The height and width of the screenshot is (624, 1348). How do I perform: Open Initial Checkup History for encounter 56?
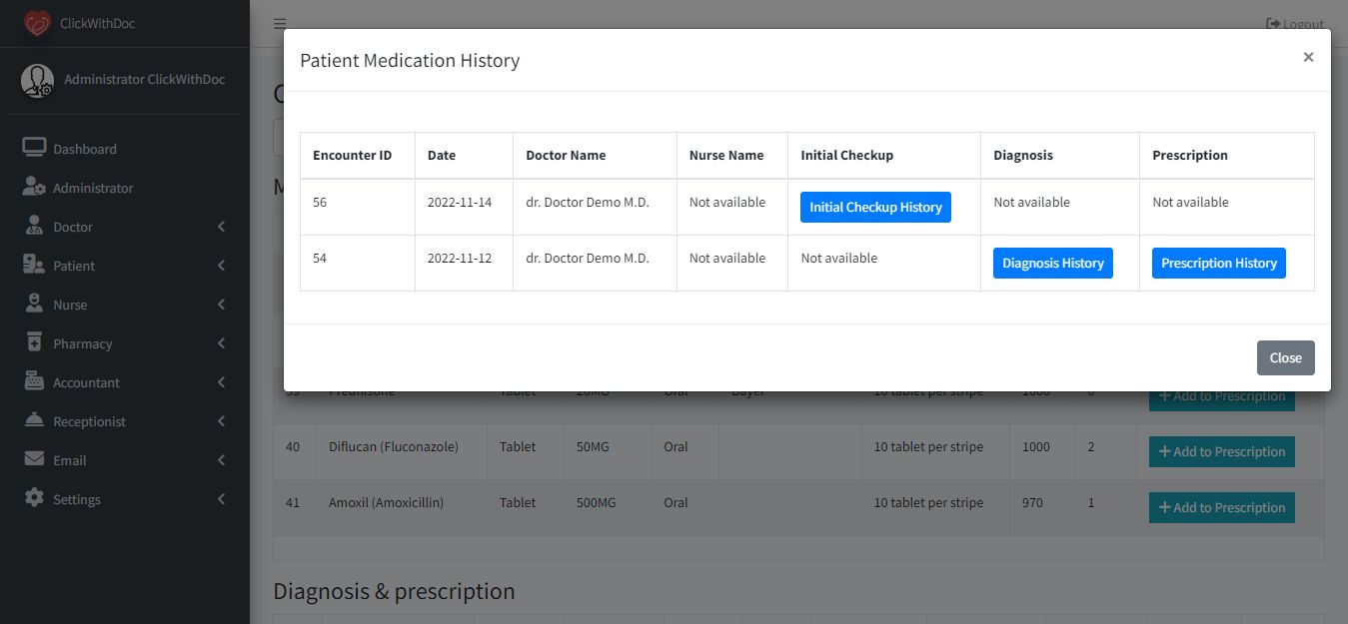[875, 207]
